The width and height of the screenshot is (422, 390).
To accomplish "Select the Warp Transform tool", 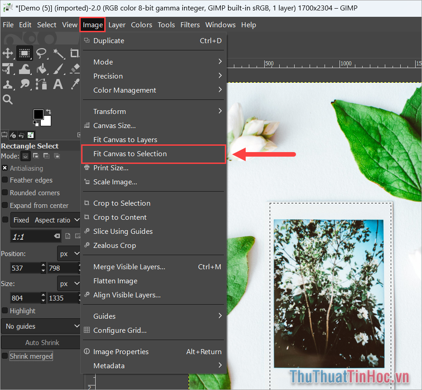I will point(24,69).
